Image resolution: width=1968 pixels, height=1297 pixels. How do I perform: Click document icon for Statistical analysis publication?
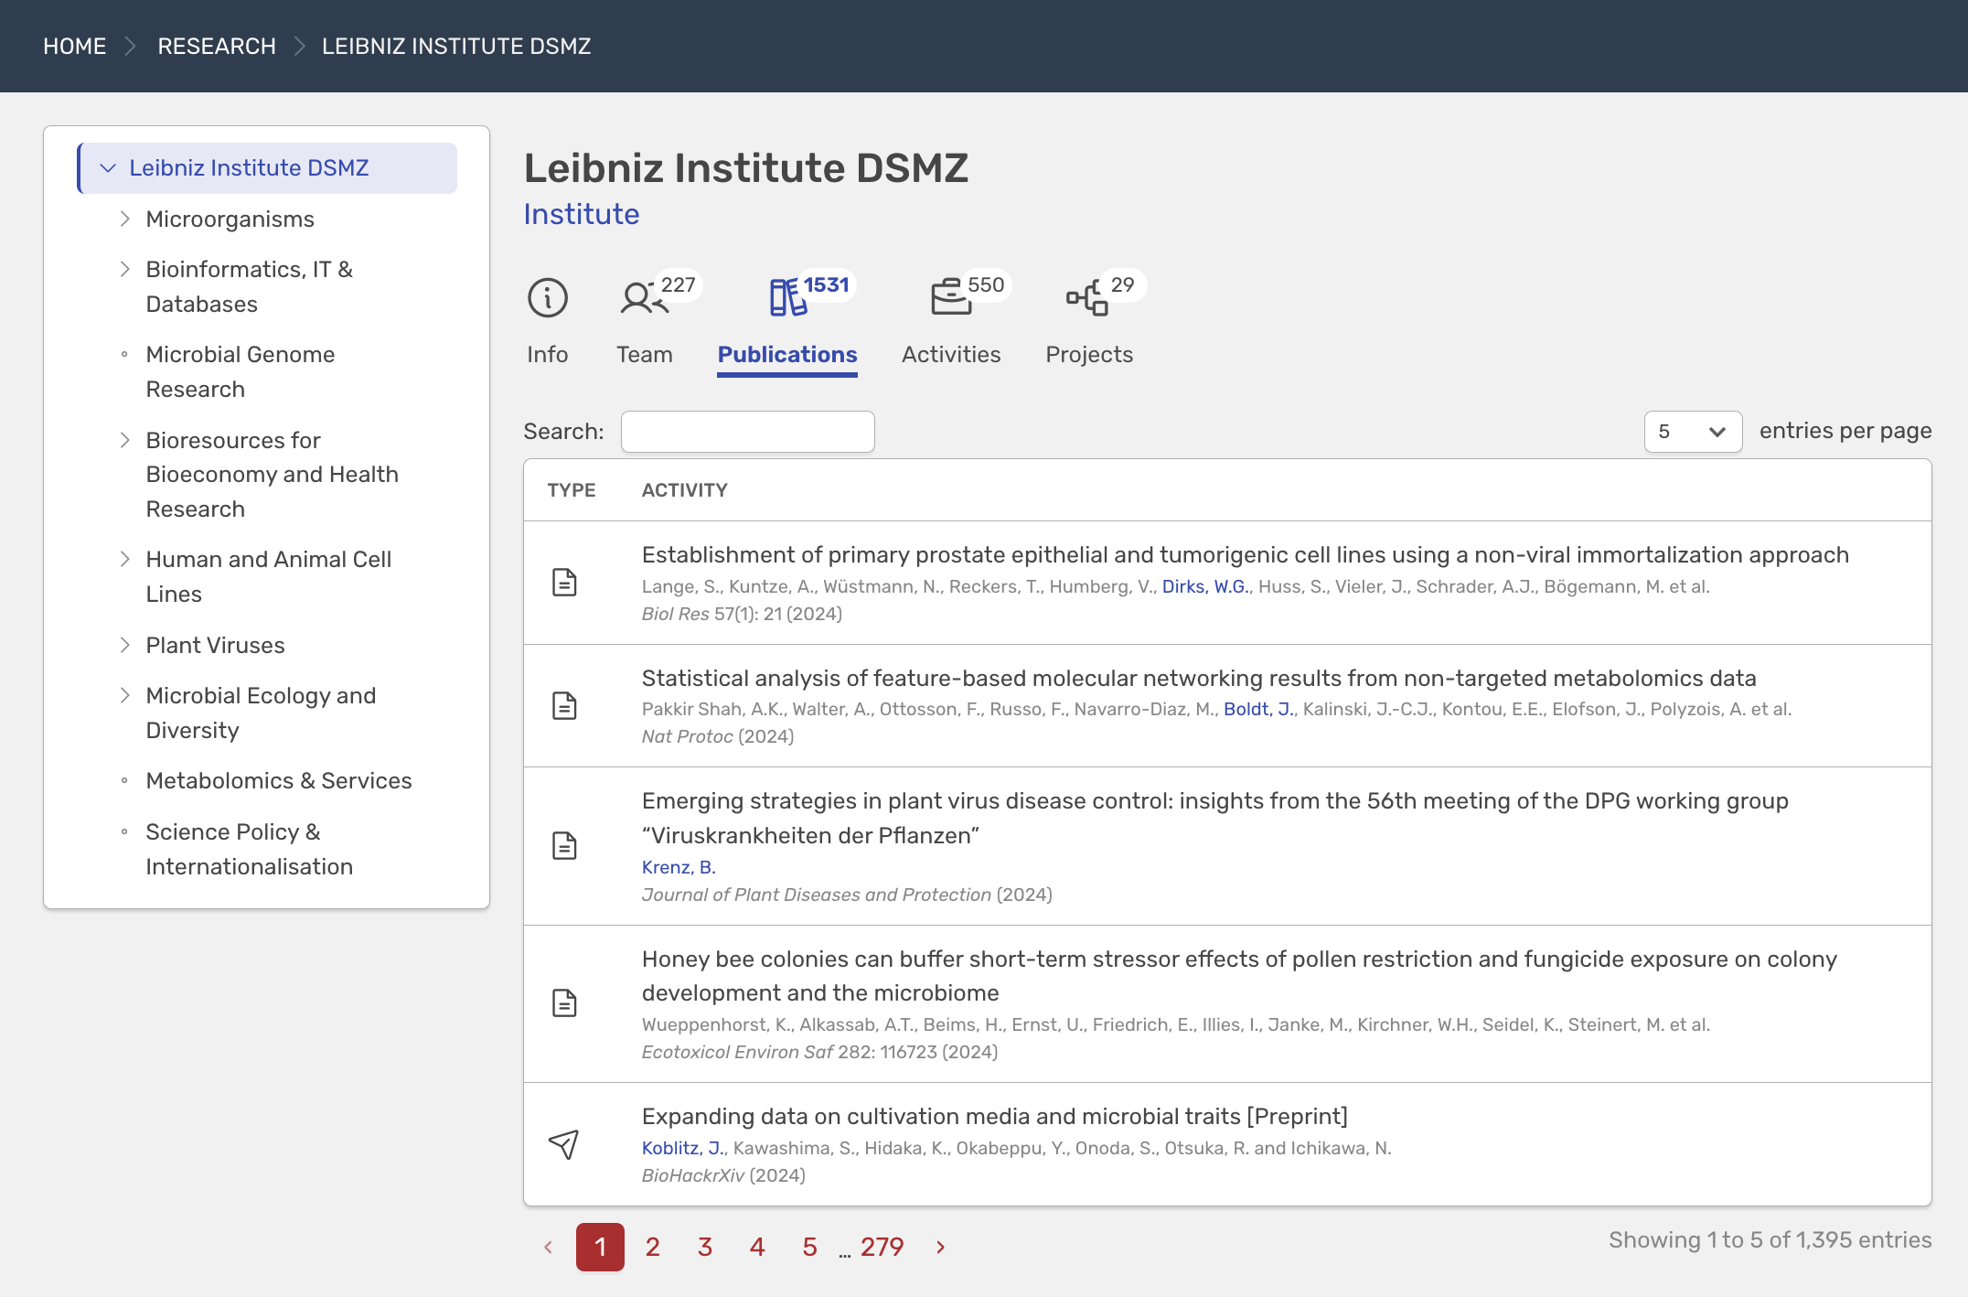point(564,706)
